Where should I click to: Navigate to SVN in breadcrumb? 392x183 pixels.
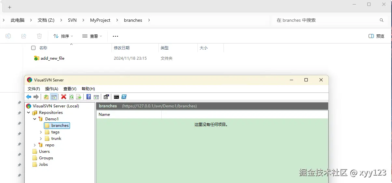click(72, 20)
